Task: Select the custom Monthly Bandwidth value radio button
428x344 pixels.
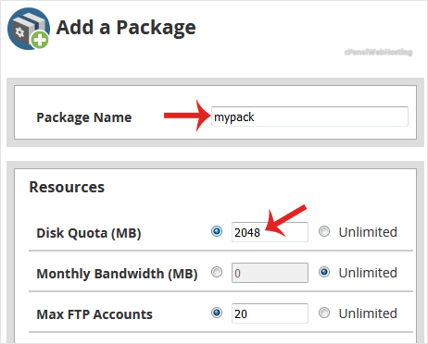Action: 217,272
